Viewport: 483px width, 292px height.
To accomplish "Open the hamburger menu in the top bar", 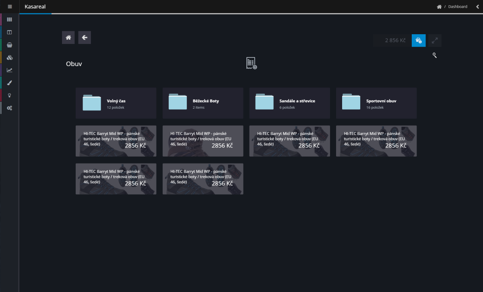I will click(x=10, y=6).
